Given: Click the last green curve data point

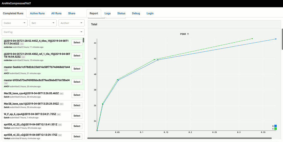Looking at the screenshot, I should pos(252,38).
